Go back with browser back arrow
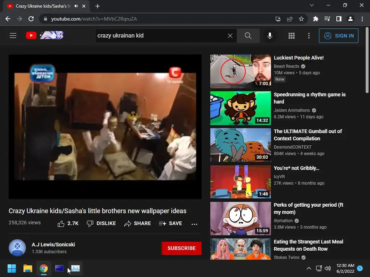The height and width of the screenshot is (277, 370). (x=8, y=19)
